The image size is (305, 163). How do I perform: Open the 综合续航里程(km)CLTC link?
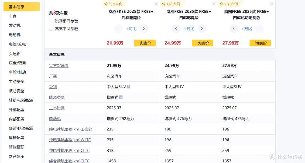pyautogui.click(x=69, y=161)
